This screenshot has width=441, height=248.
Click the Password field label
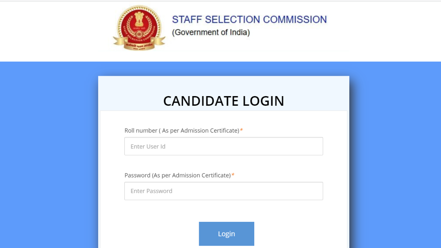(x=177, y=175)
